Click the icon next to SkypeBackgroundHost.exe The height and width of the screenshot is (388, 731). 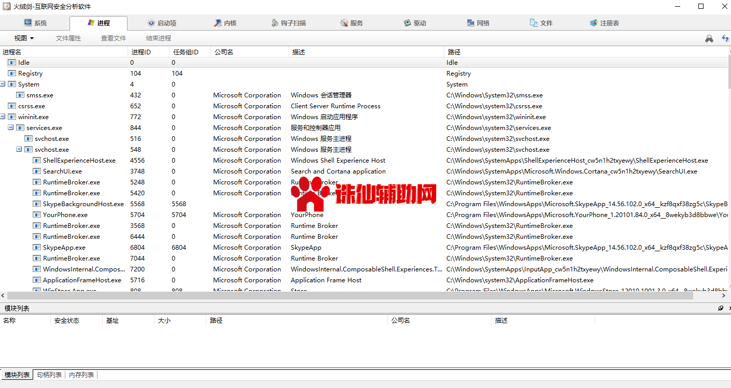(x=37, y=204)
